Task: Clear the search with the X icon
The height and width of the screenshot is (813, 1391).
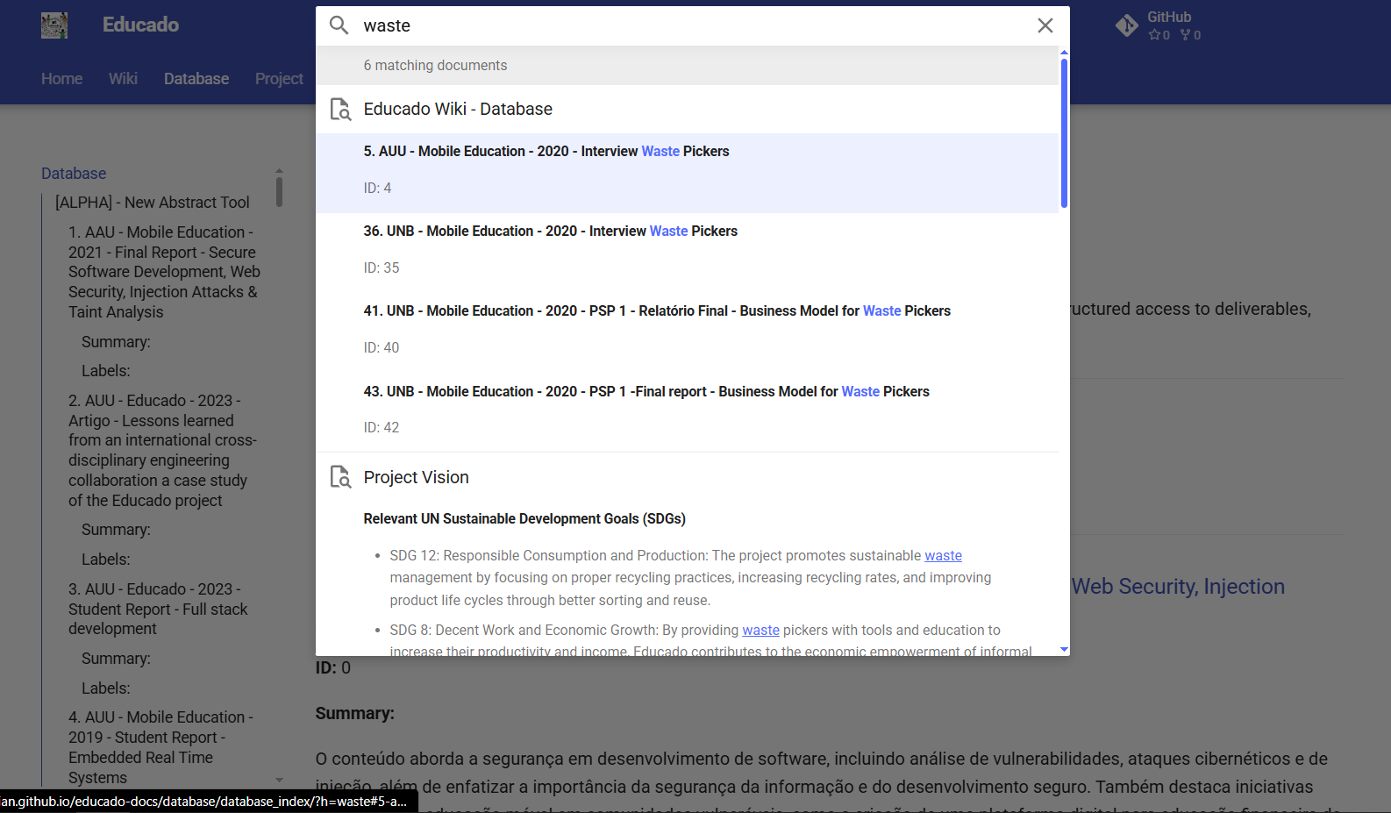Action: (1045, 25)
